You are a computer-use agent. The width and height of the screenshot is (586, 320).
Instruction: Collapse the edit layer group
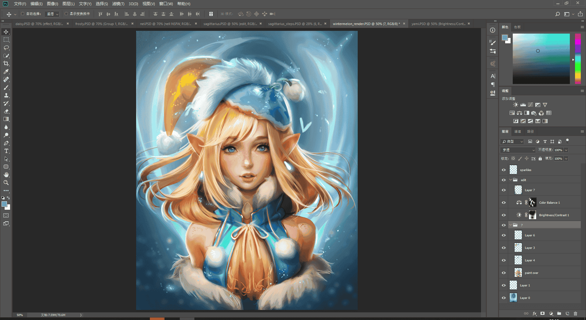pos(510,180)
